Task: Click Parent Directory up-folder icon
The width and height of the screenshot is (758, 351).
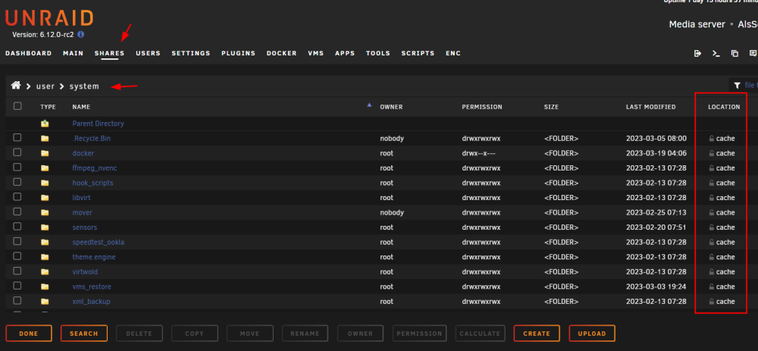Action: [45, 124]
